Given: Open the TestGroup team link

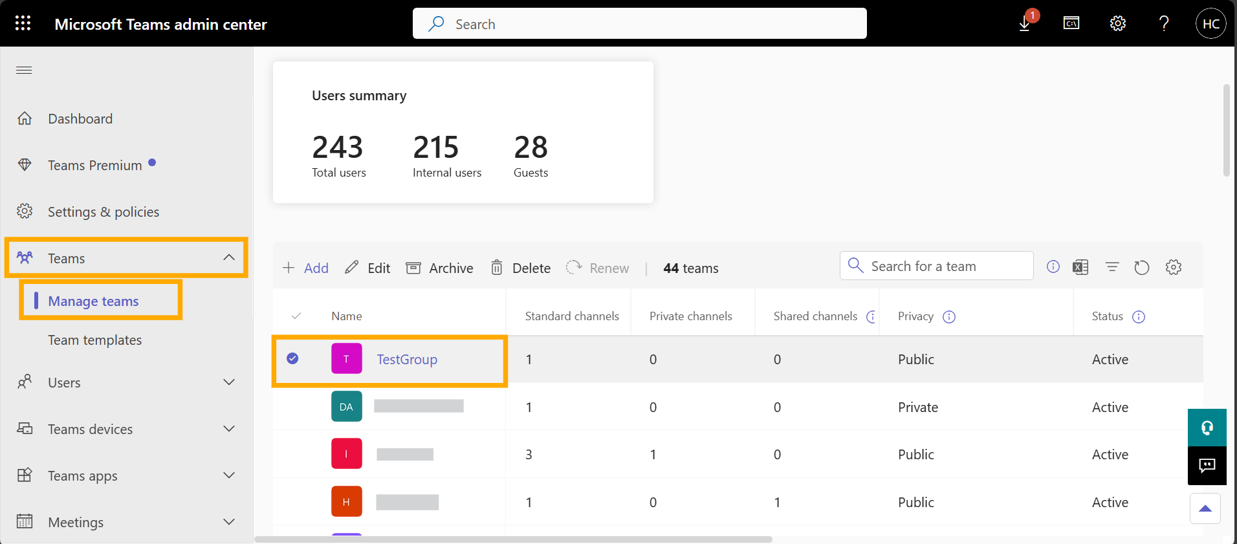Looking at the screenshot, I should (x=407, y=360).
